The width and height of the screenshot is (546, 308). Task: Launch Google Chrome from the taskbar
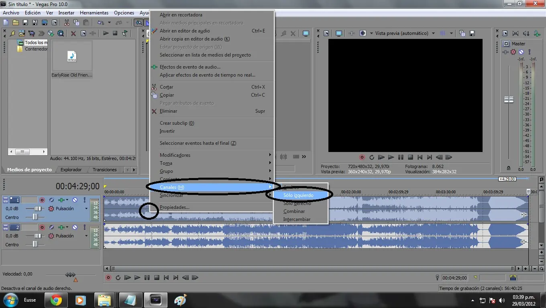(x=56, y=300)
